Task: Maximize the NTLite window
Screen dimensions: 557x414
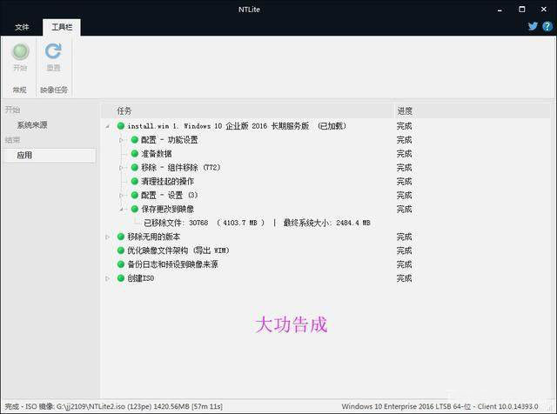Action: (x=521, y=10)
